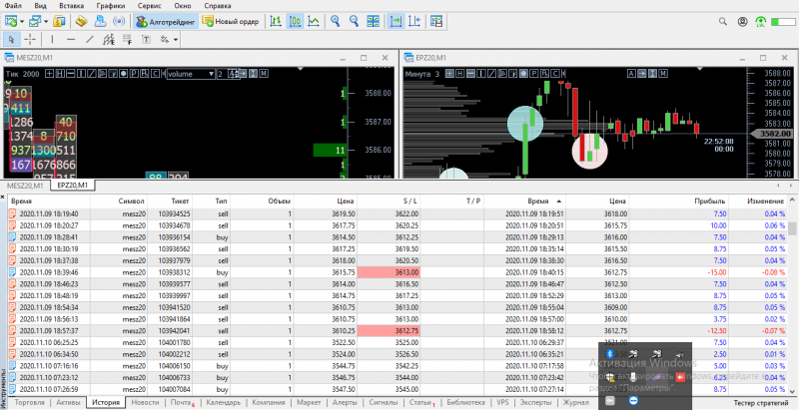Open the user account icon

(x=742, y=21)
